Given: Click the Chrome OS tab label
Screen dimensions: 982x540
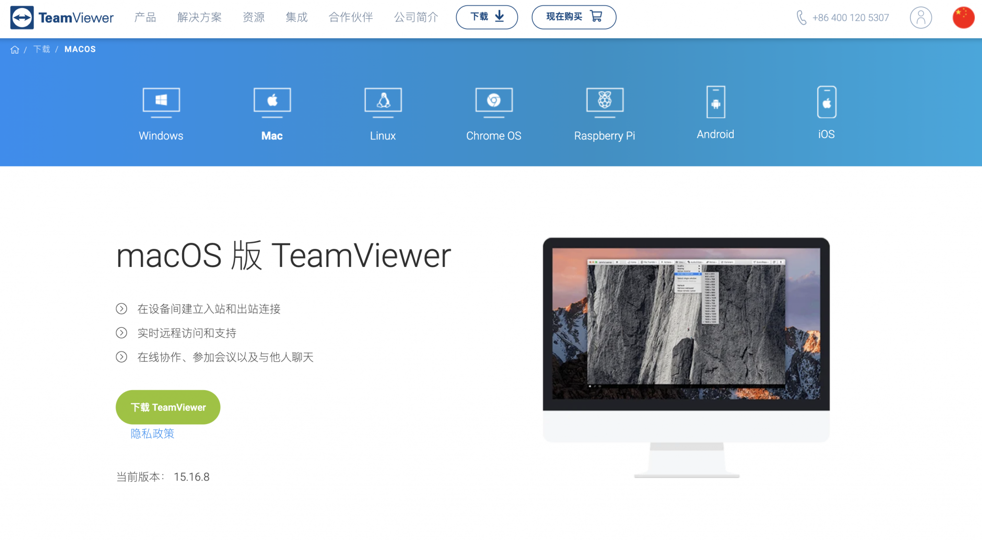Looking at the screenshot, I should 494,136.
